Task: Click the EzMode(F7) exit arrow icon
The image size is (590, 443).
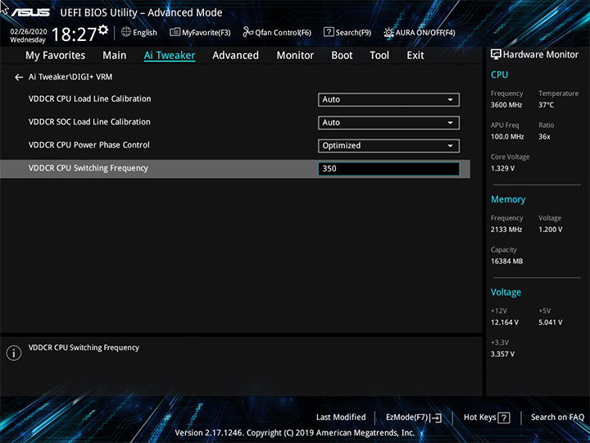Action: click(436, 418)
